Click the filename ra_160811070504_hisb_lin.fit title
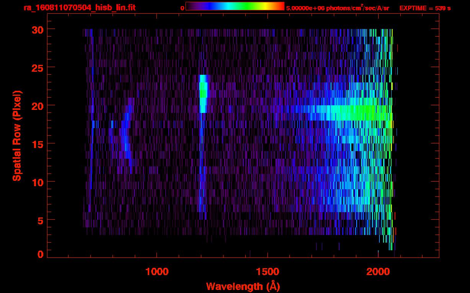Image resolution: width=470 pixels, height=293 pixels. coord(80,8)
